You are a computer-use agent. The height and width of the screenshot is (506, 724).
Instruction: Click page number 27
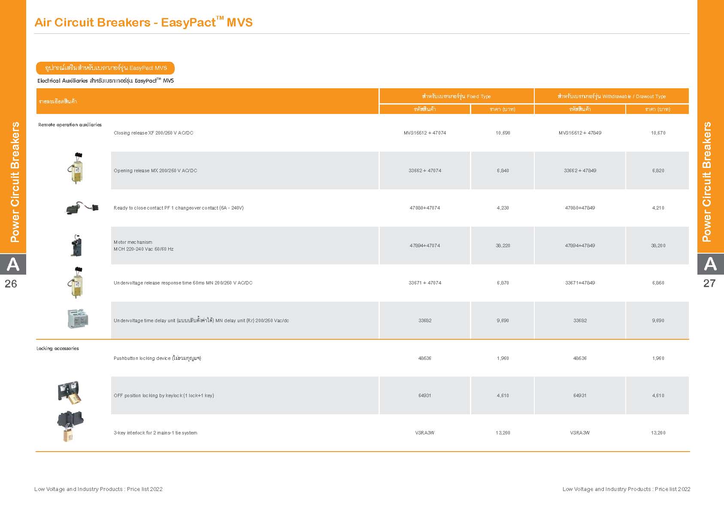(x=709, y=283)
